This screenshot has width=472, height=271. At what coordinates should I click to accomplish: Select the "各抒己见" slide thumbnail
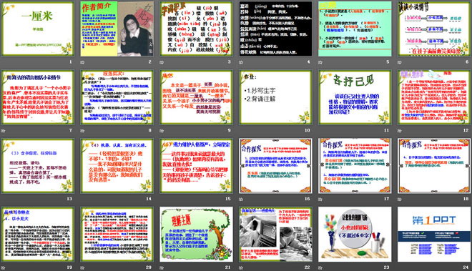point(355,97)
